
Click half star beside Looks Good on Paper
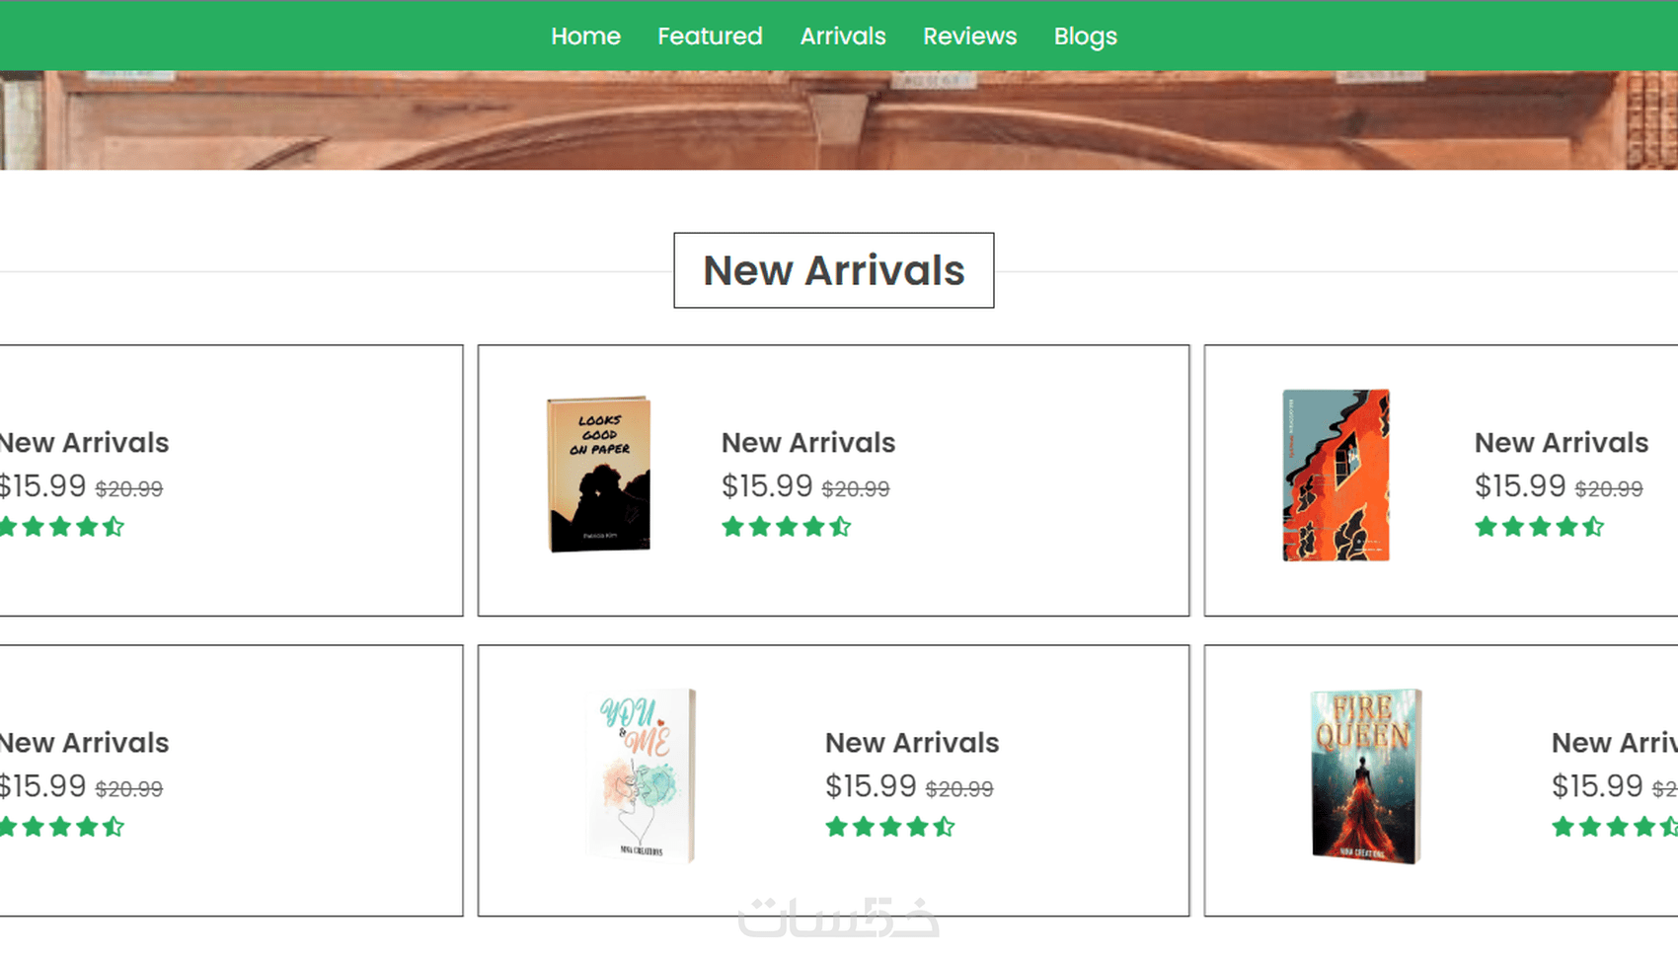840,527
